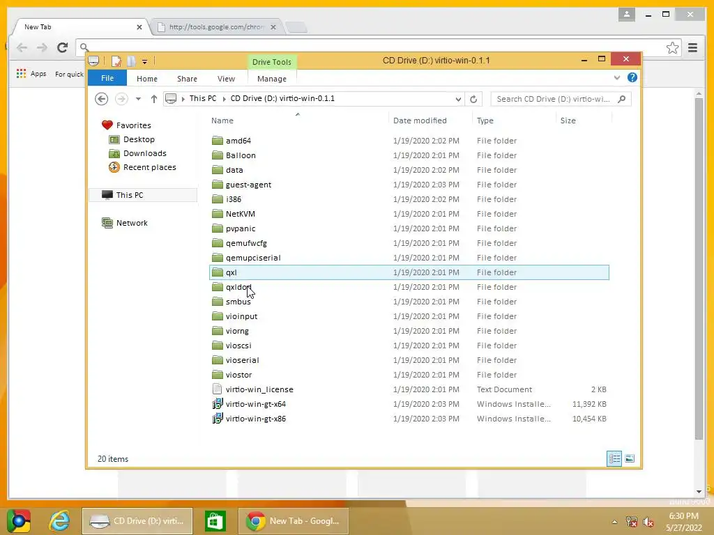
Task: Select Recent places in Favorites
Action: point(149,167)
